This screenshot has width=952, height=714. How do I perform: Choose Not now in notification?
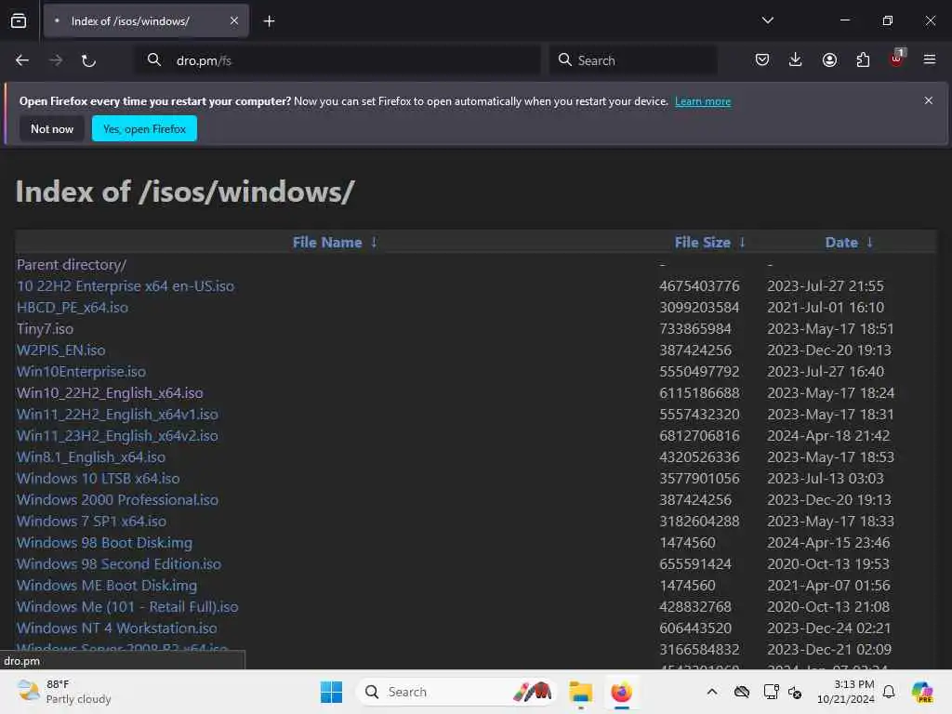point(52,128)
